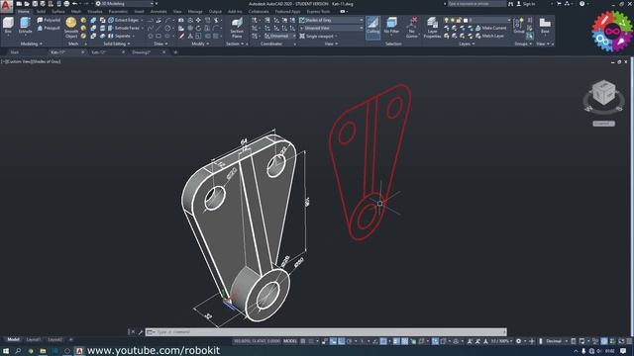Open the Shades of Gray visual style dropdown

coord(331,20)
